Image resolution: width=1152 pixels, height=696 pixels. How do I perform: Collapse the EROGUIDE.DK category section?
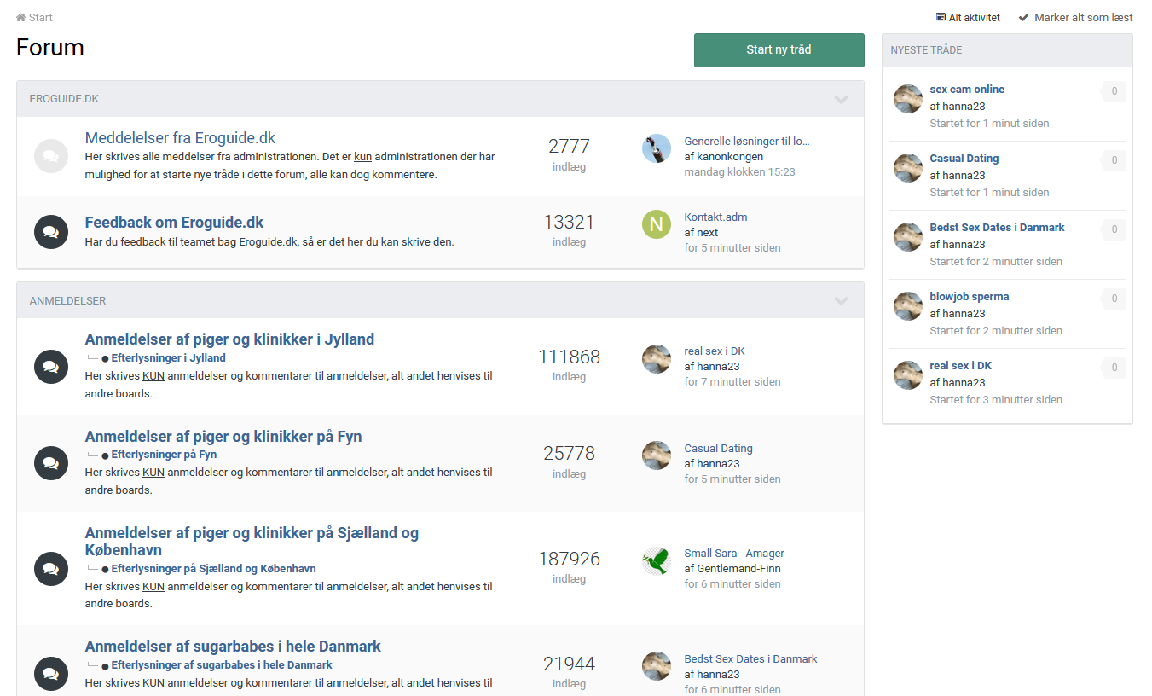point(841,99)
